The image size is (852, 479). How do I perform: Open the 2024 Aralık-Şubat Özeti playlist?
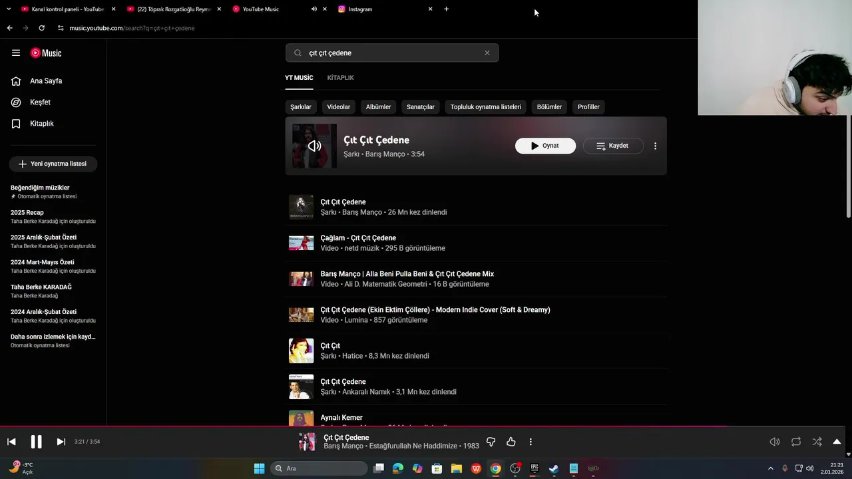tap(53, 316)
